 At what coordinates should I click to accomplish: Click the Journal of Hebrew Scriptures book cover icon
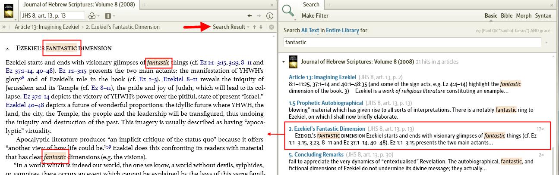(x=8, y=10)
